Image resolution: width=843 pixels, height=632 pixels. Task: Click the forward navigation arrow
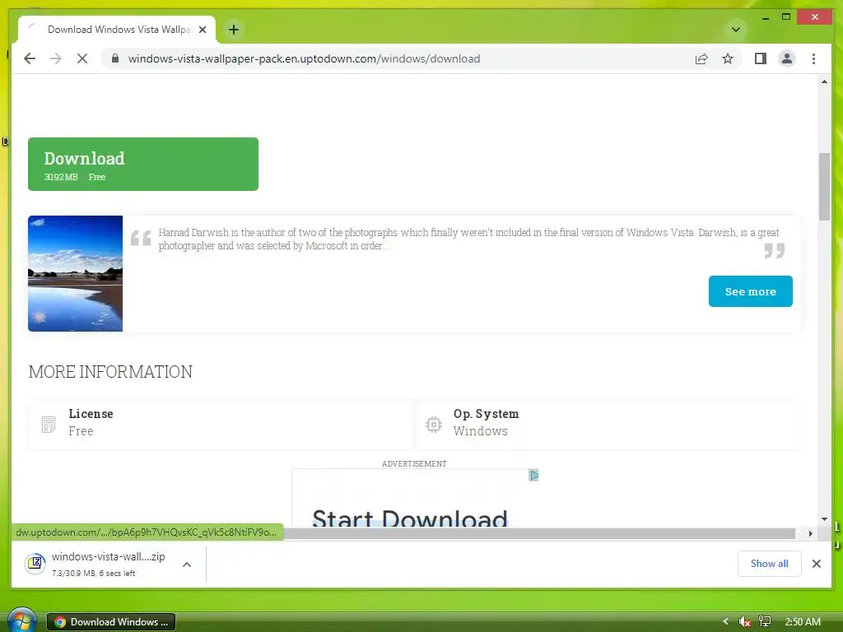click(56, 58)
